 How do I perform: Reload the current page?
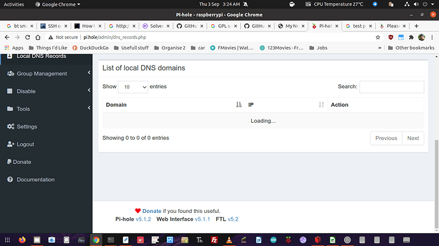pos(27,38)
